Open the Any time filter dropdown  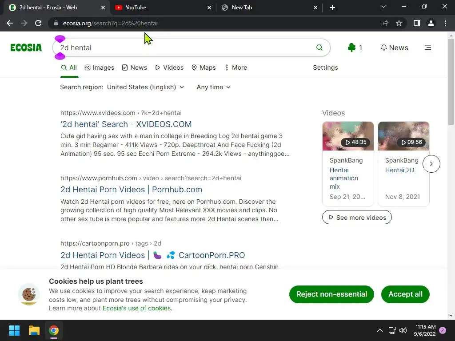[214, 87]
